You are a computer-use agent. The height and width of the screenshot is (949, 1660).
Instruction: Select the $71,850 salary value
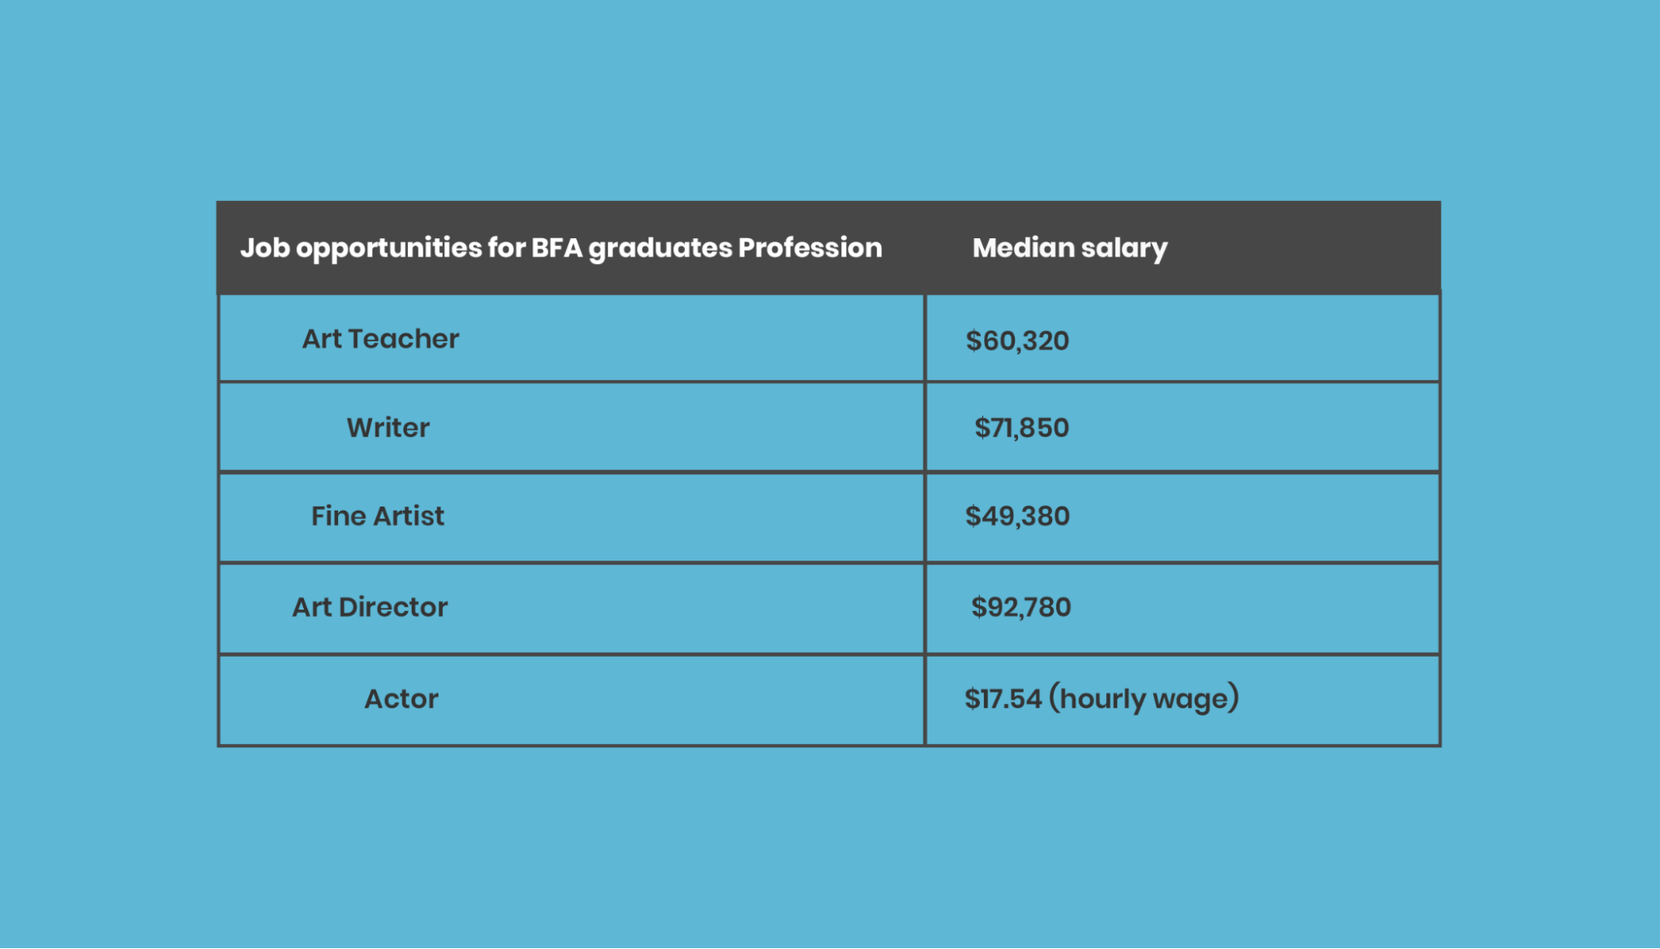click(1021, 428)
